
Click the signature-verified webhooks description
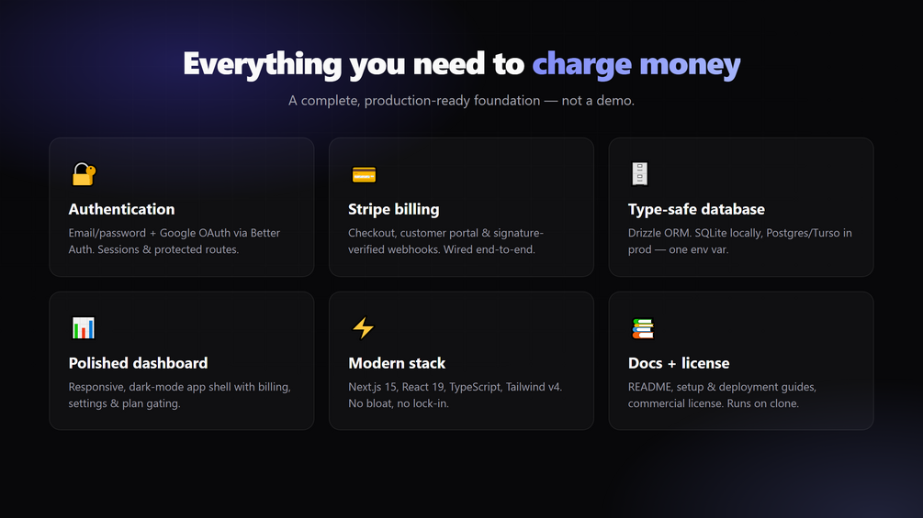click(445, 241)
